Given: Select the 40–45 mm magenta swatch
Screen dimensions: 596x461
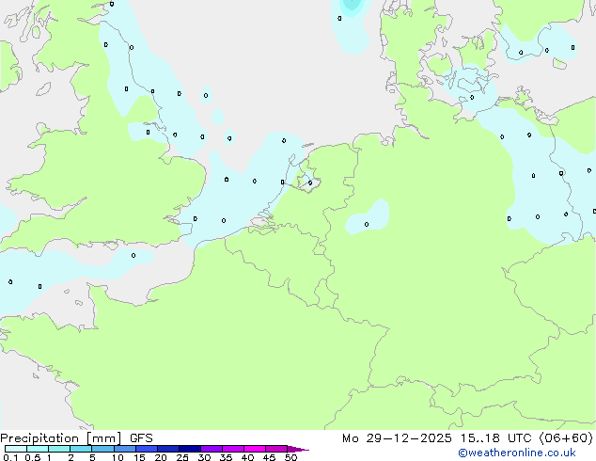Looking at the screenshot, I should pos(255,449).
